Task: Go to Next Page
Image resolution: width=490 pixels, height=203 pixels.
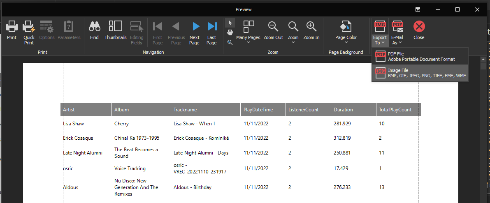Action: (195, 27)
